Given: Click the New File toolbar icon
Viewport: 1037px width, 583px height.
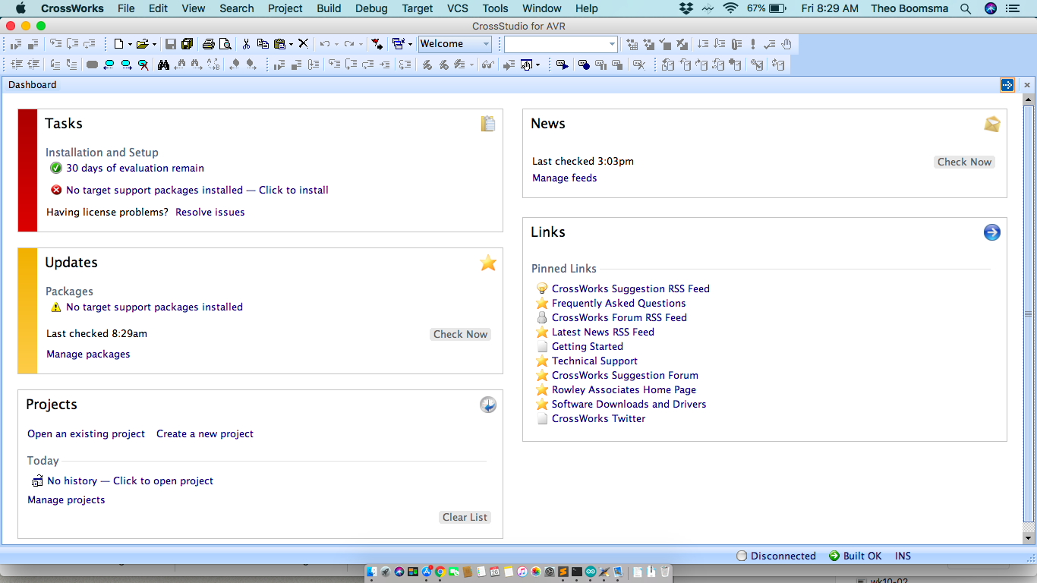Looking at the screenshot, I should tap(118, 44).
